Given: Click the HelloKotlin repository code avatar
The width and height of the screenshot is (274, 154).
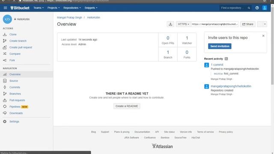Looking at the screenshot, I should click(7, 19).
